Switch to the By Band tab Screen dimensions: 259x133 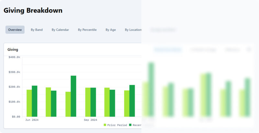coord(37,30)
